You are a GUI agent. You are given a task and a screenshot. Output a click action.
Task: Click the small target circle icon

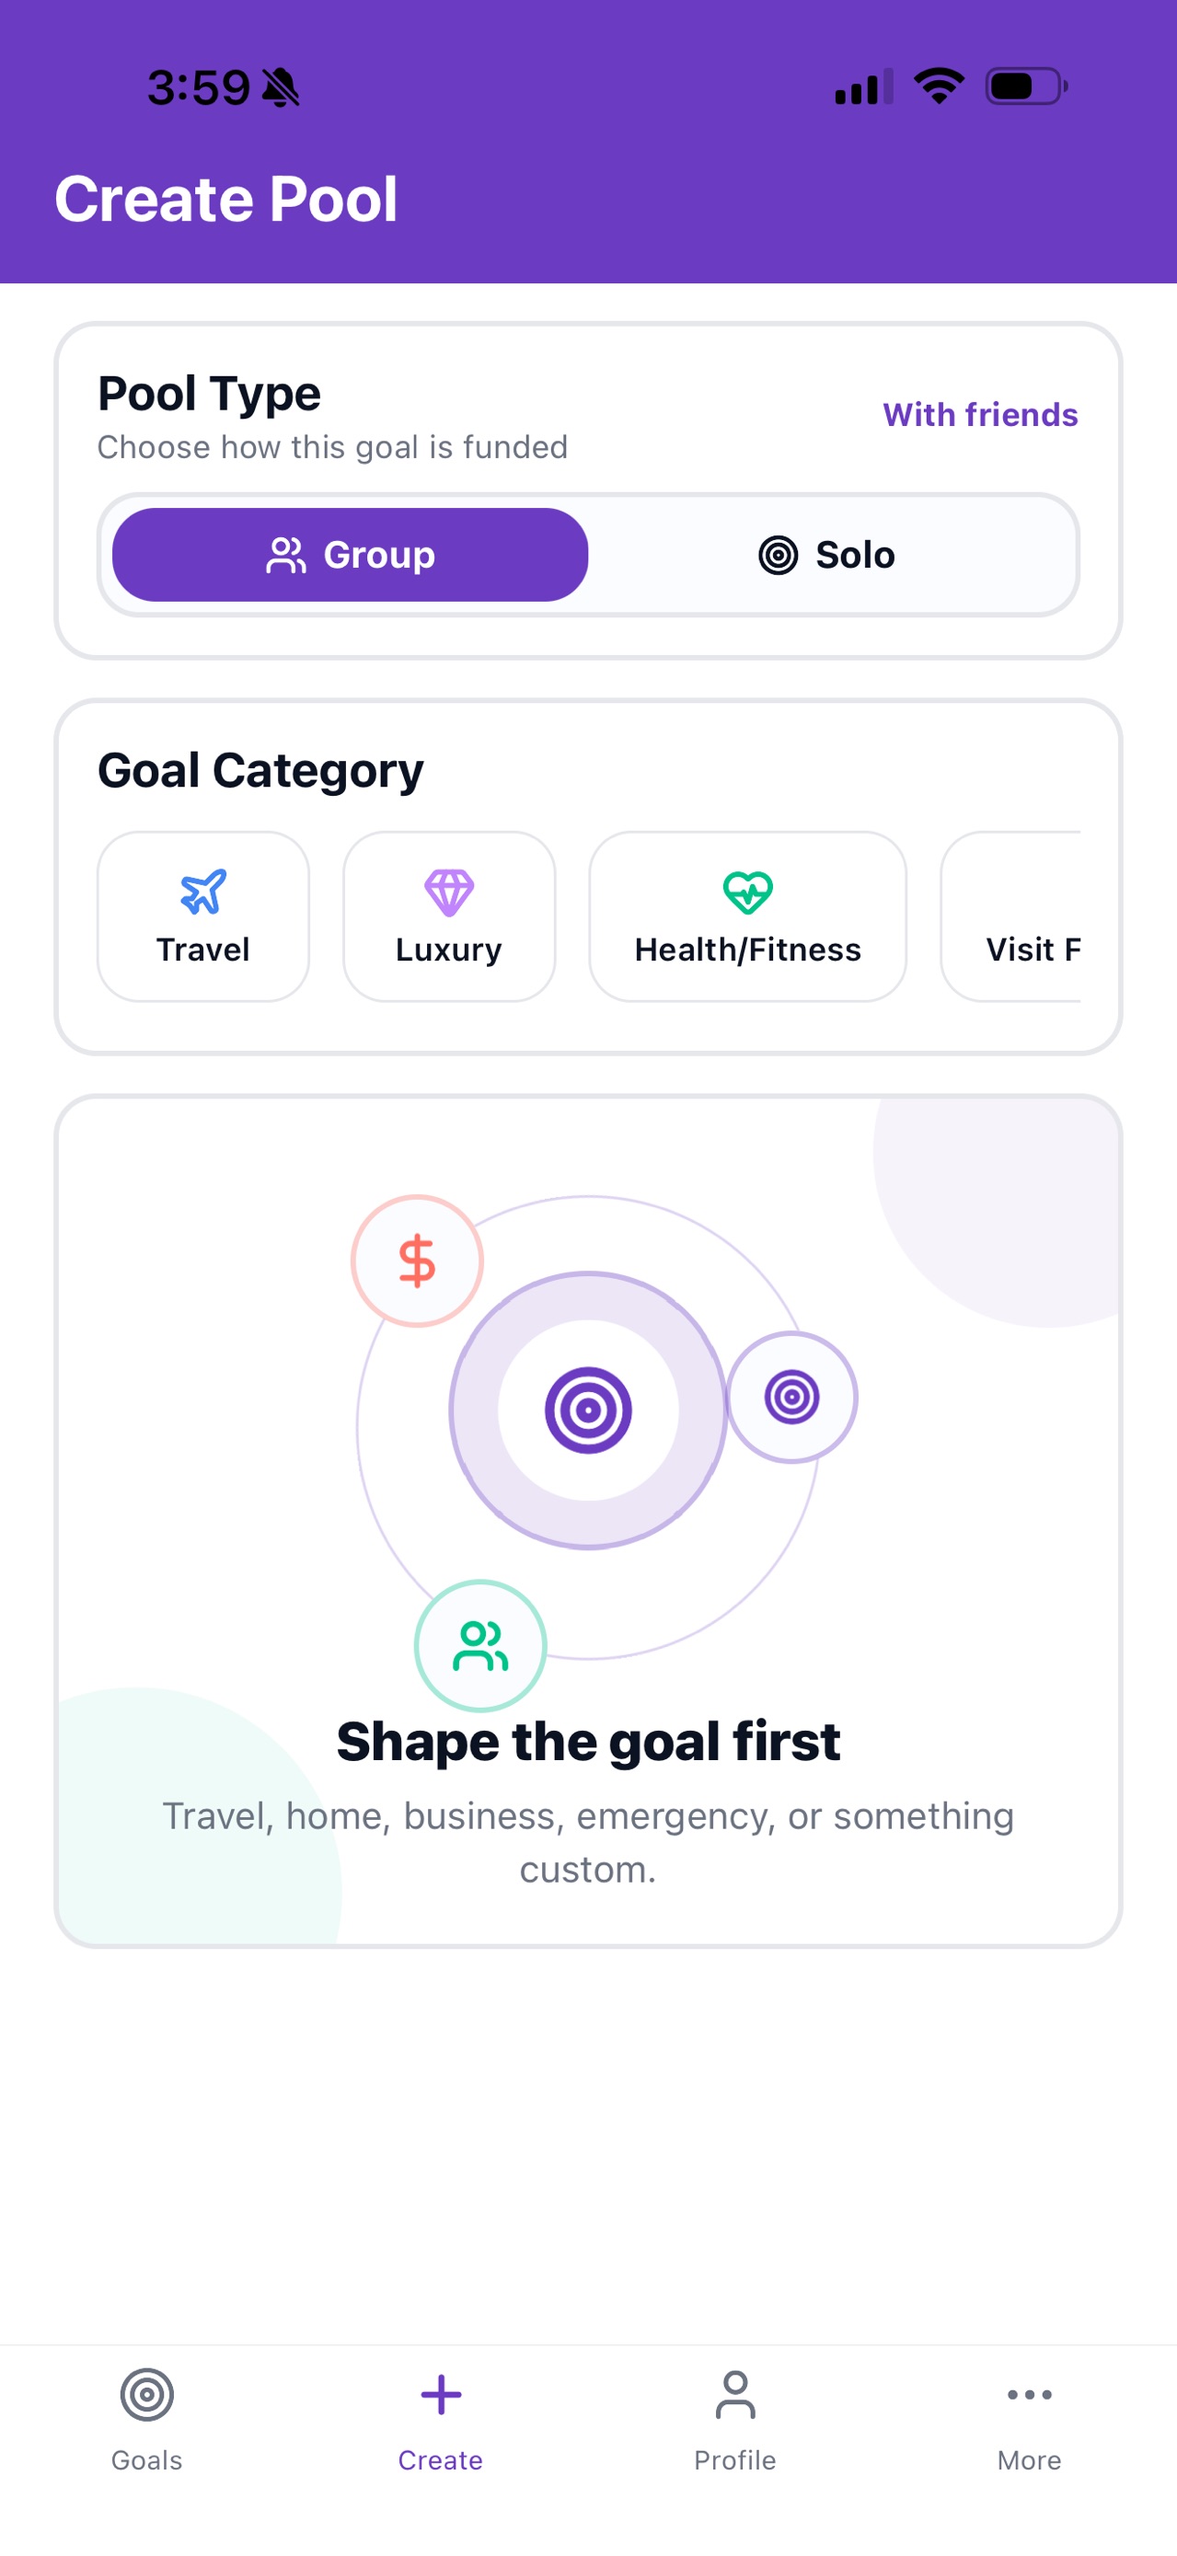792,1396
